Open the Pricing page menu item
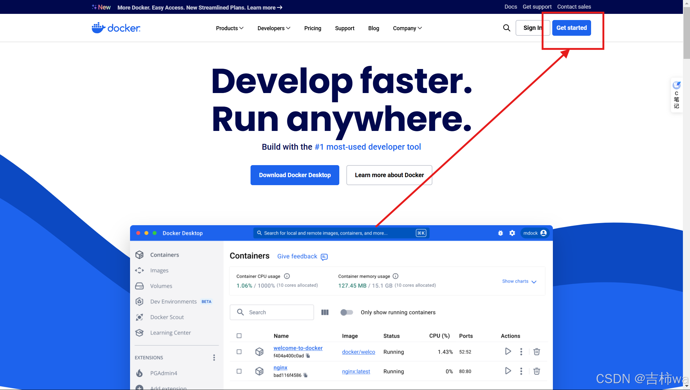This screenshot has width=690, height=390. click(312, 28)
